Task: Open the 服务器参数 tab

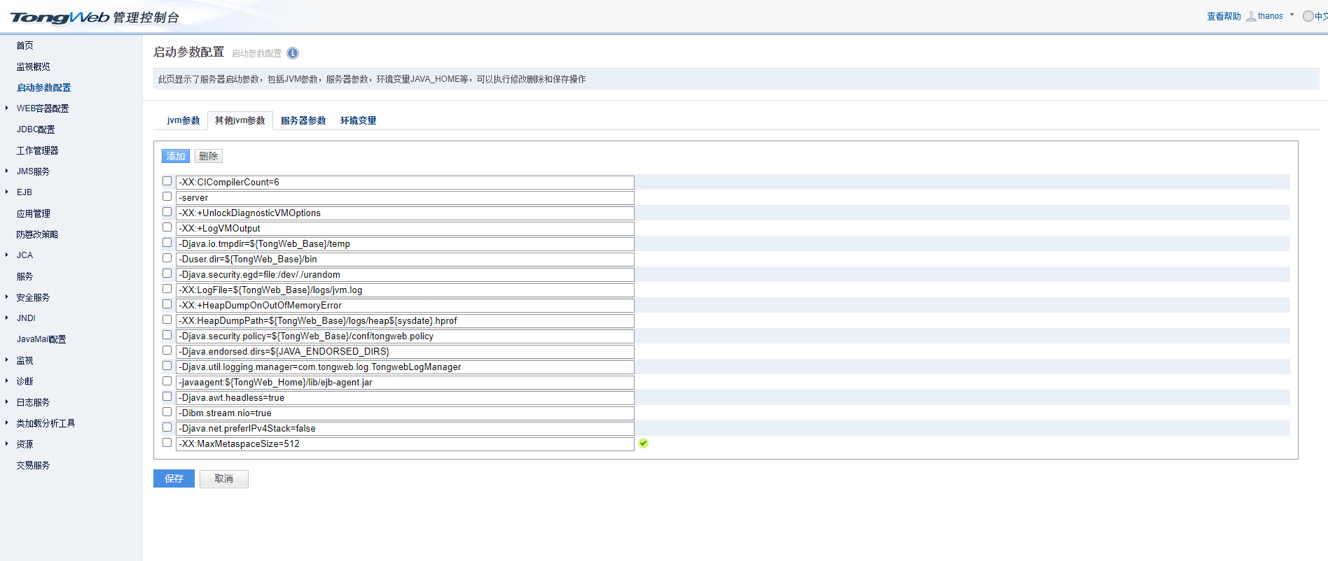Action: [303, 120]
